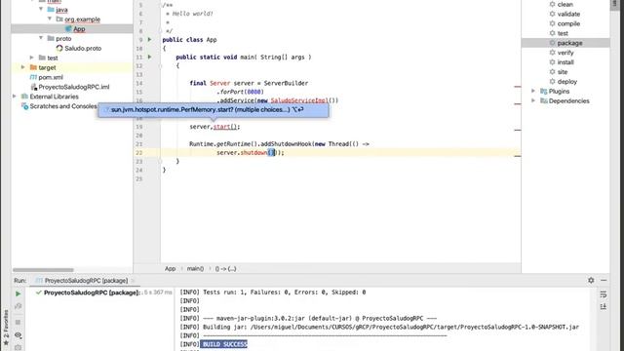Click the unresolved start() method call
624x351 pixels.
click(225, 127)
